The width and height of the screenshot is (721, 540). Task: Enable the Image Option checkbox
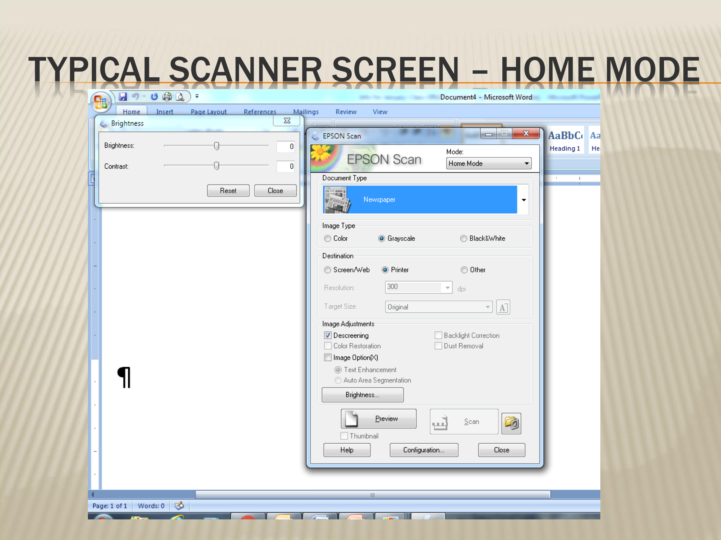pyautogui.click(x=328, y=357)
